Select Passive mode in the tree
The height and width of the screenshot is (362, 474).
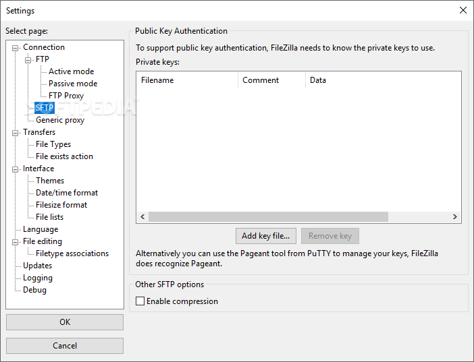click(x=73, y=84)
